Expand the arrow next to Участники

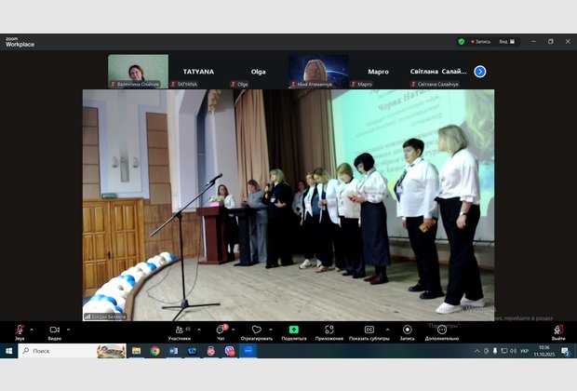[x=199, y=330]
